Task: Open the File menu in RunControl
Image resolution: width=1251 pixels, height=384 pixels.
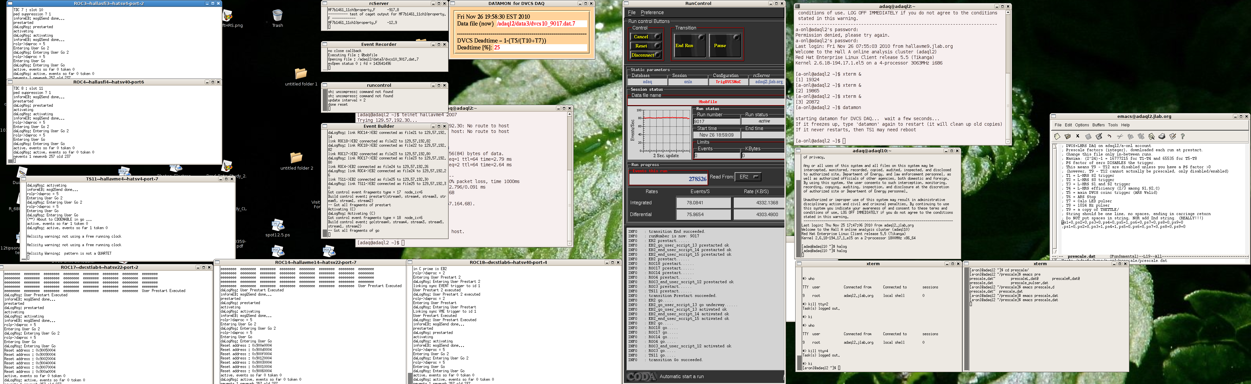Action: [x=632, y=13]
